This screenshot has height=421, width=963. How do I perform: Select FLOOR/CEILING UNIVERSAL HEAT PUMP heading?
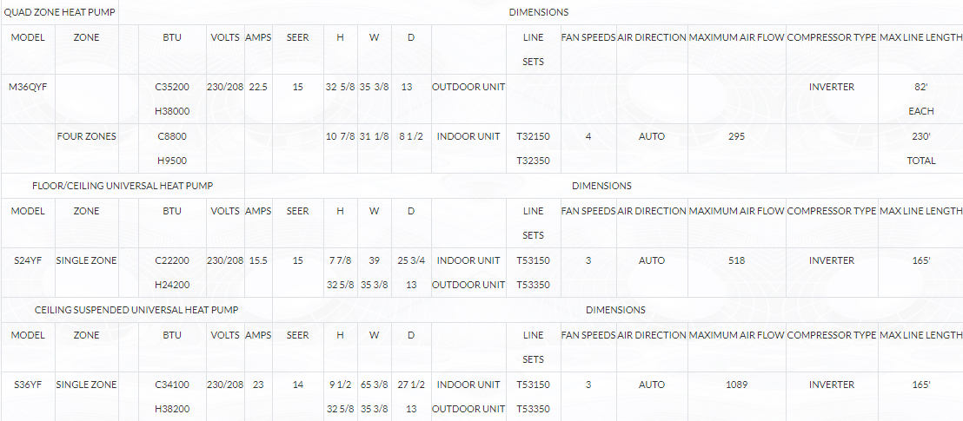click(x=123, y=186)
